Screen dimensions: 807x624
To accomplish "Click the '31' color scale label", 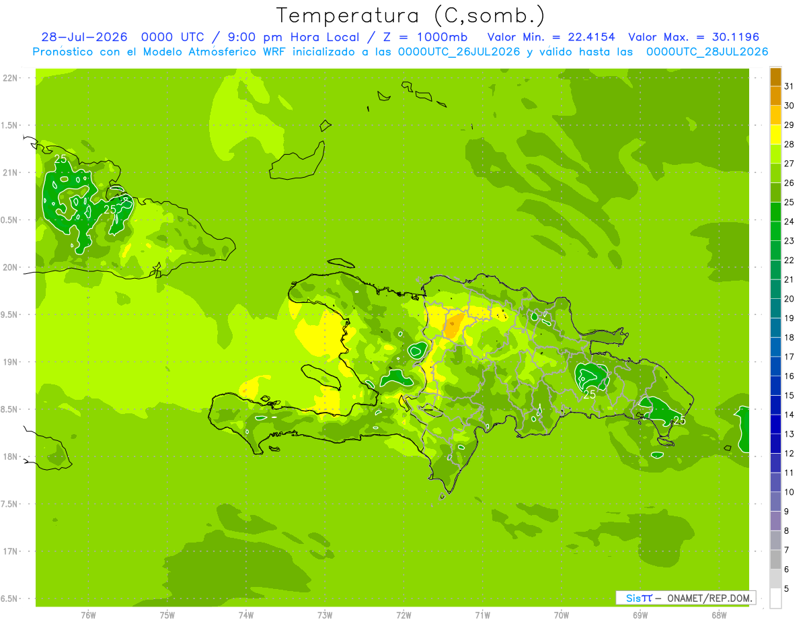I will tap(790, 86).
